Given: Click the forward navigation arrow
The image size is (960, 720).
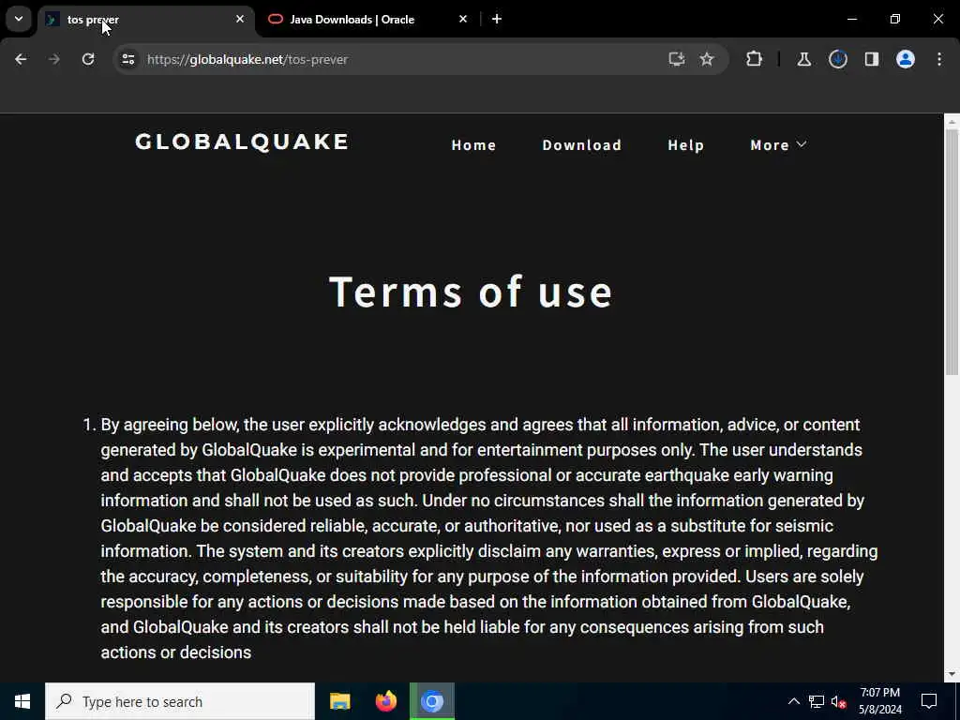Looking at the screenshot, I should click(53, 59).
